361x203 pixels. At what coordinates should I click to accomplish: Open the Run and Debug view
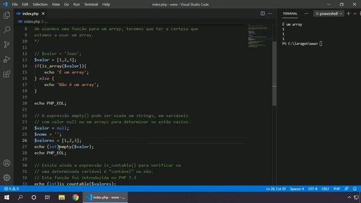pos(7,59)
